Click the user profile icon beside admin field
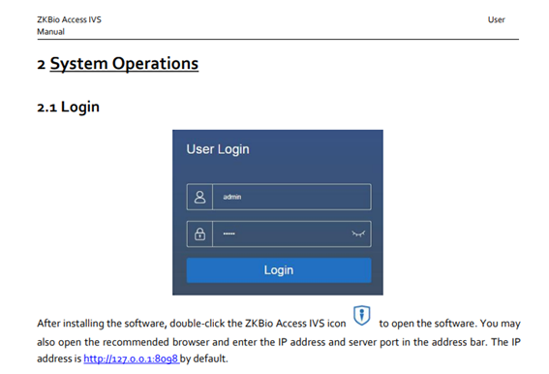 click(x=199, y=197)
